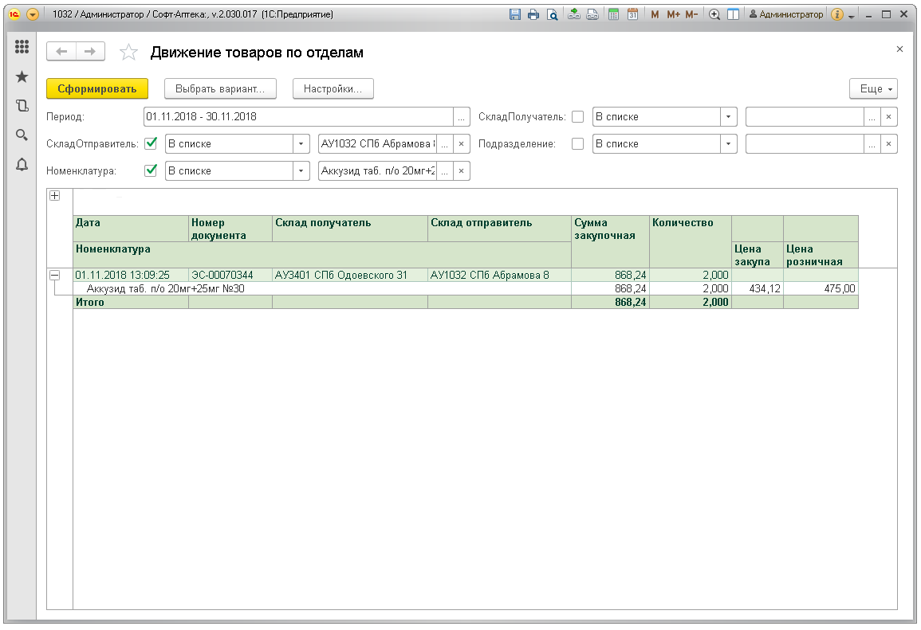Open the sections grid menu icon in sidebar
This screenshot has height=630, width=921.
pos(22,48)
